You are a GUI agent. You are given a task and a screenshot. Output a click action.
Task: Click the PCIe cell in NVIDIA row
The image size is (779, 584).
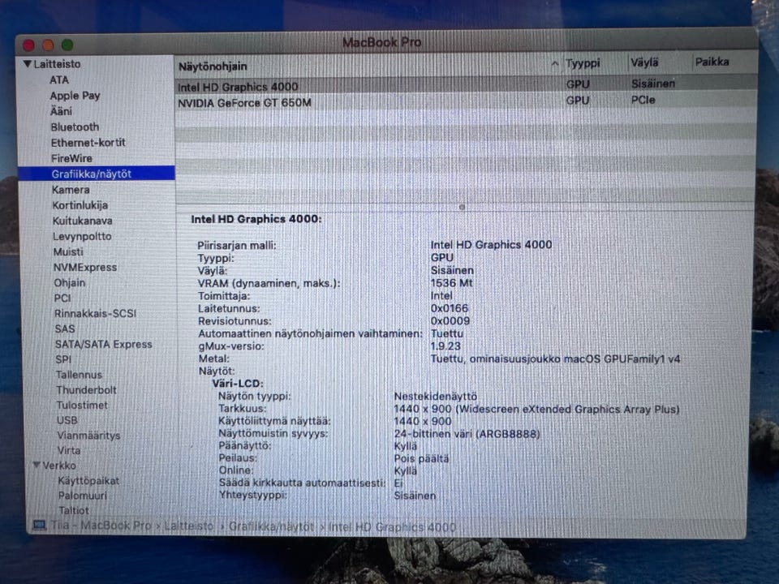click(643, 100)
